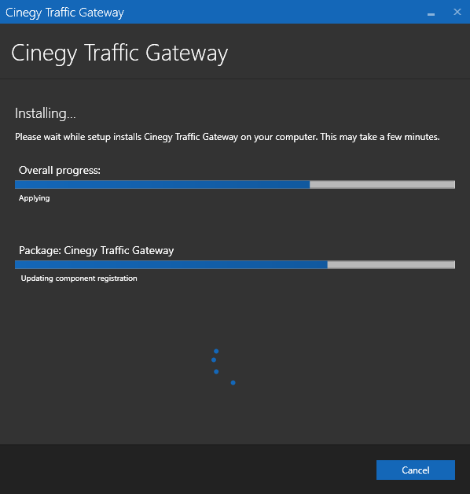The width and height of the screenshot is (470, 494).
Task: Click the Cinegy Traffic Gateway title bar caption
Action: click(x=65, y=13)
